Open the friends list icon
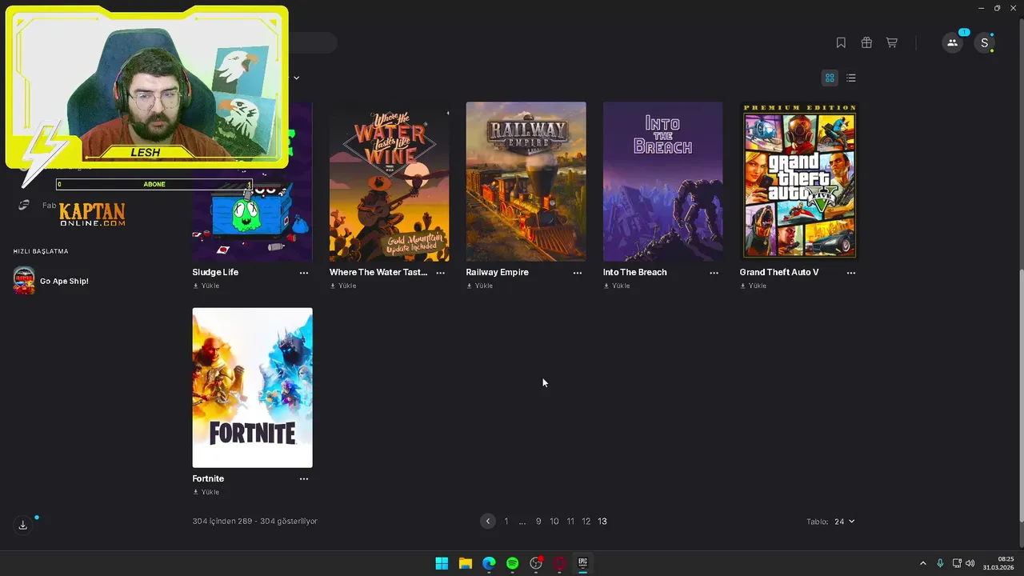The image size is (1024, 576). coord(952,42)
